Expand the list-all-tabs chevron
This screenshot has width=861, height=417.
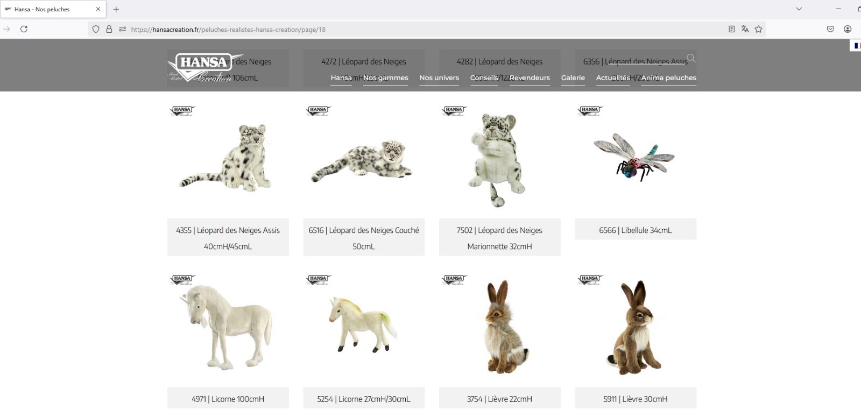point(799,9)
